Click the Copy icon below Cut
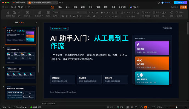 (x=19, y=16)
